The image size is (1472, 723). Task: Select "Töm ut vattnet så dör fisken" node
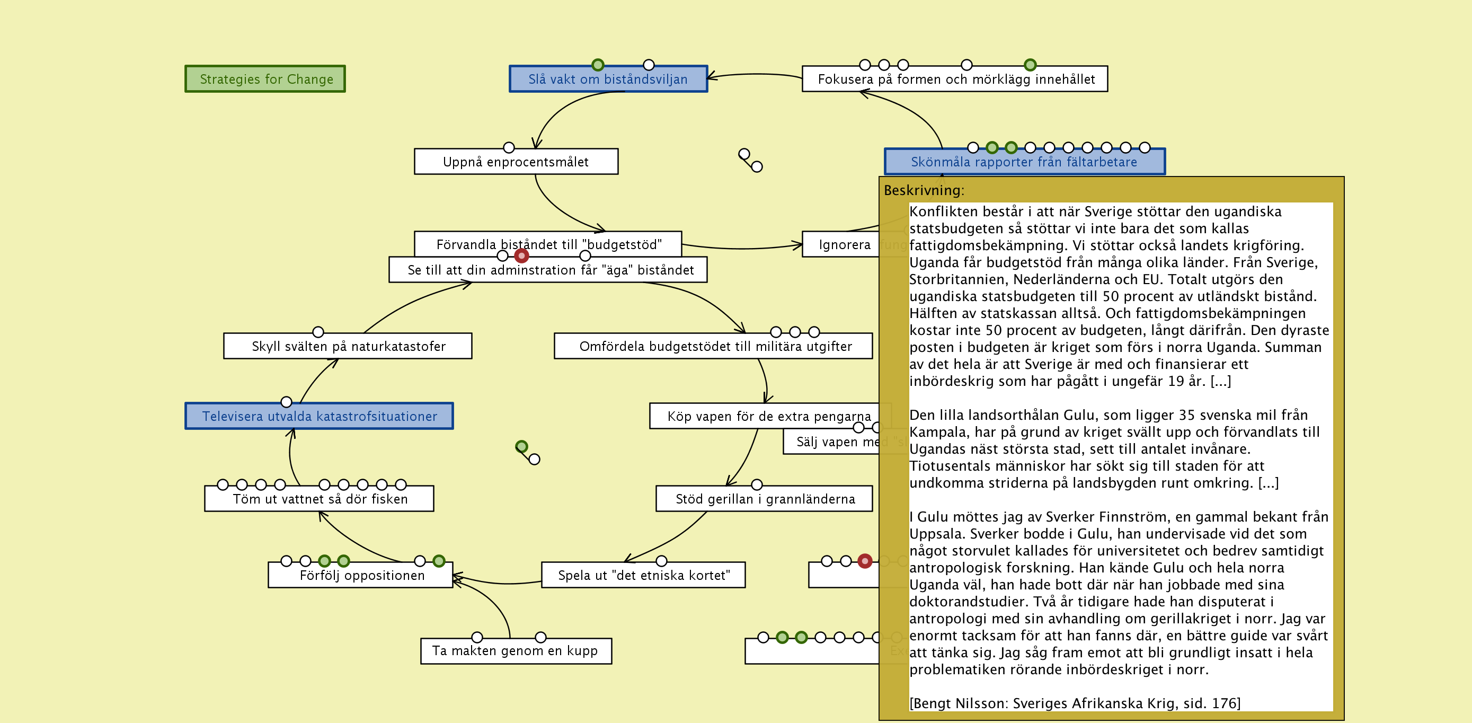(320, 499)
